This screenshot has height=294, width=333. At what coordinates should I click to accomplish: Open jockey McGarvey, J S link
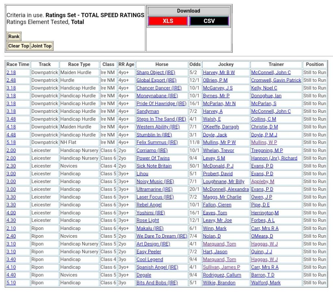click(218, 88)
